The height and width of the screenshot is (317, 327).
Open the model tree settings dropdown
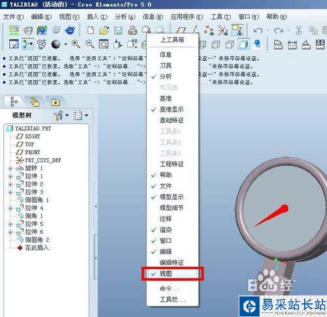[x=67, y=115]
